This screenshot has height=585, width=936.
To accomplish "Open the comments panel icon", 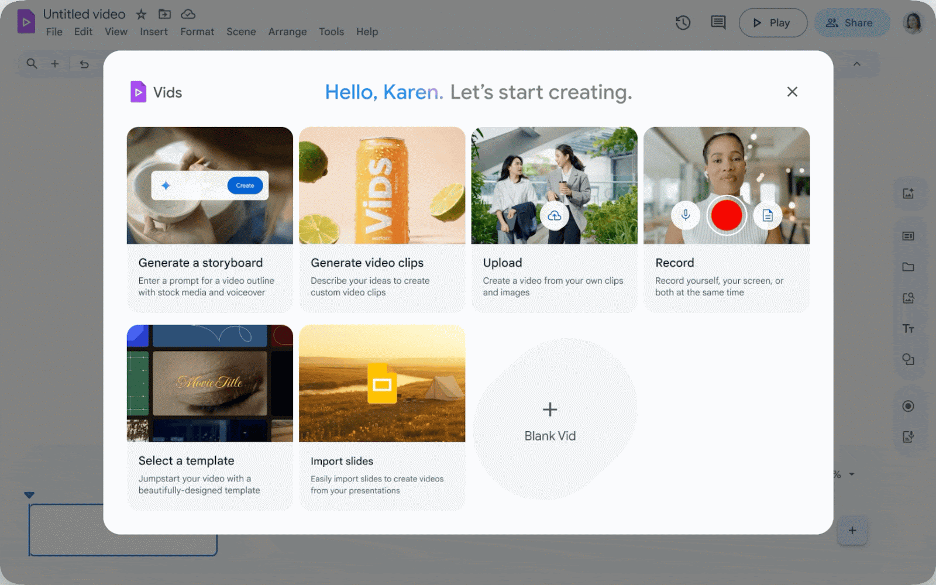I will pos(717,23).
